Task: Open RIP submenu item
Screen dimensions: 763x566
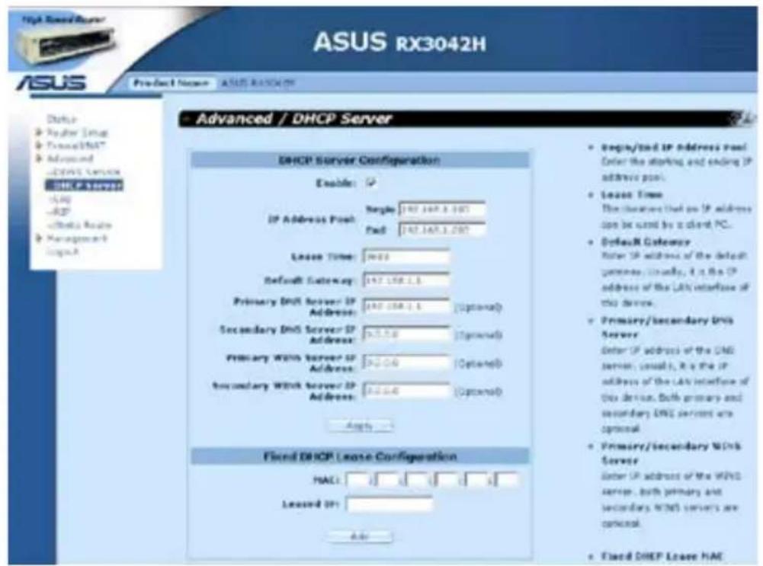Action: [59, 212]
